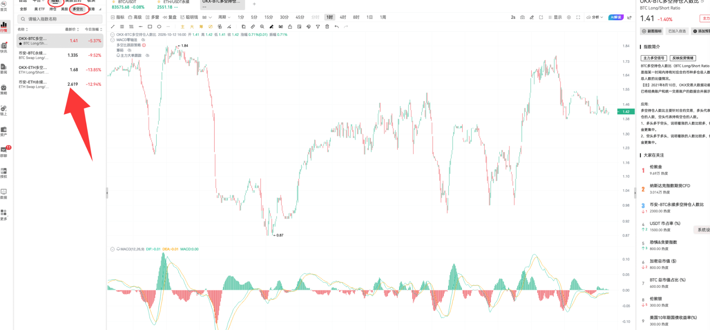
Task: Click the AI解读 button
Action: click(x=616, y=17)
